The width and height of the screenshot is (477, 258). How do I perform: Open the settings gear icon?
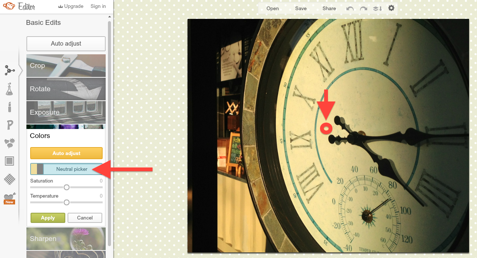pyautogui.click(x=391, y=8)
